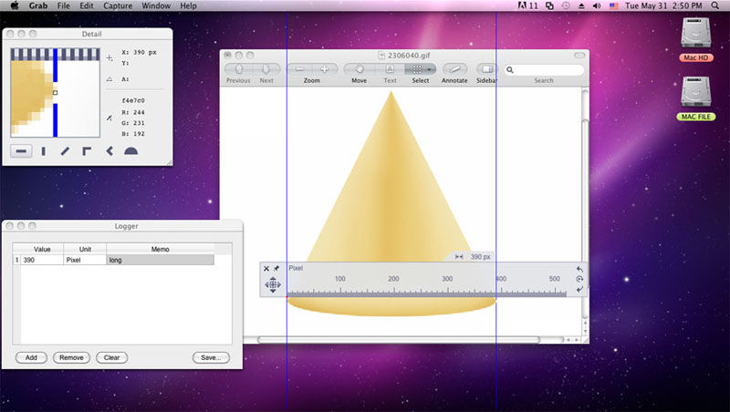
Task: Pick the corner ruler tool
Action: (87, 150)
